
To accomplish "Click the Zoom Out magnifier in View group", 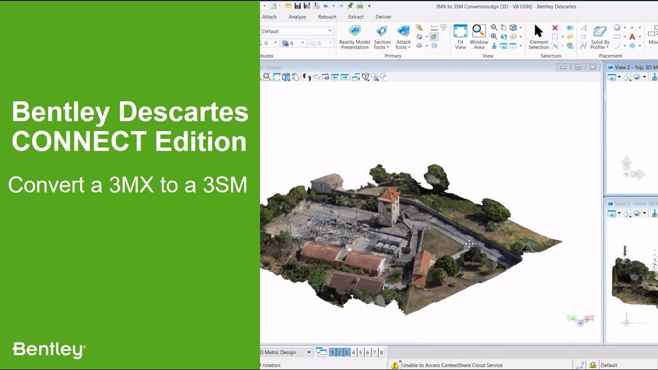I will tap(493, 28).
